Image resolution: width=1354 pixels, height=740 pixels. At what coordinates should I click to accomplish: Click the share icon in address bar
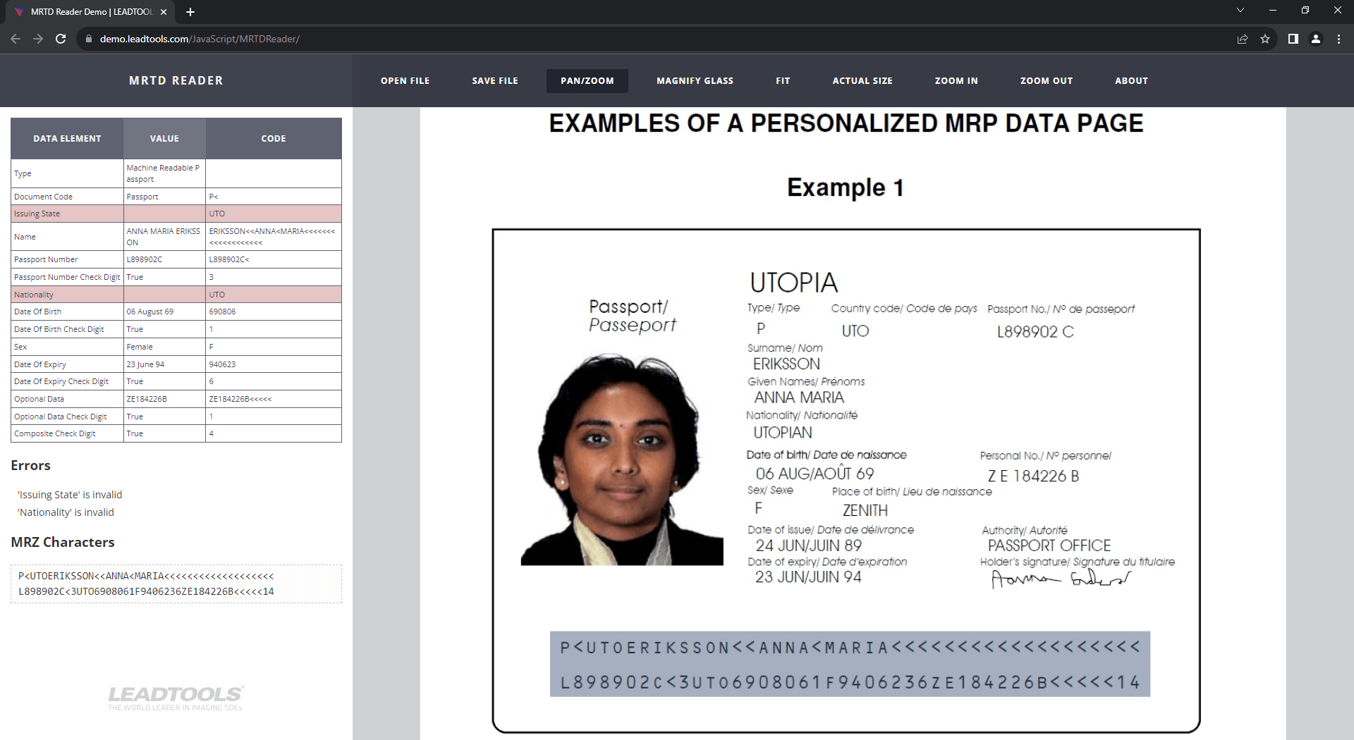point(1243,39)
